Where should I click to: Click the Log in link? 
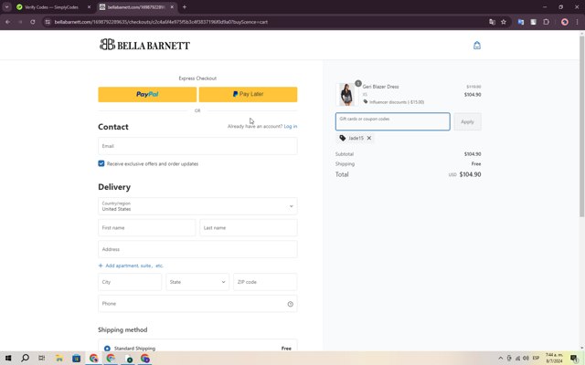[291, 126]
